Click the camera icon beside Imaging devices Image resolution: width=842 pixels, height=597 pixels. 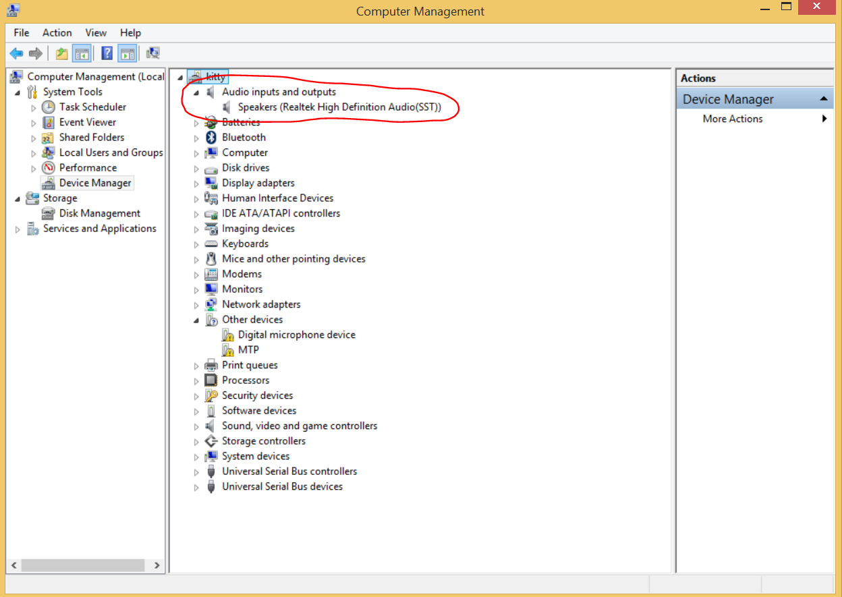click(212, 229)
